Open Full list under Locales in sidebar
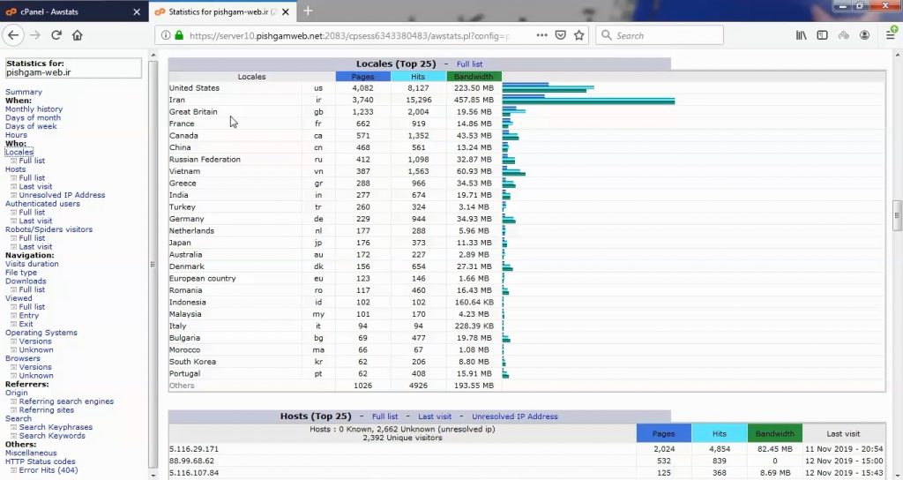The image size is (903, 480). click(32, 161)
